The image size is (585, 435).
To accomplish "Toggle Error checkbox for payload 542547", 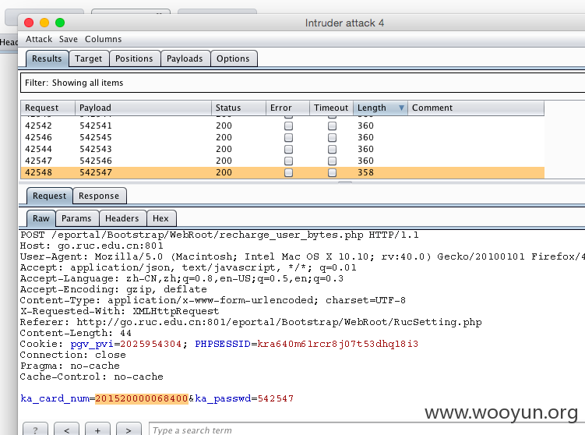I will tap(288, 172).
